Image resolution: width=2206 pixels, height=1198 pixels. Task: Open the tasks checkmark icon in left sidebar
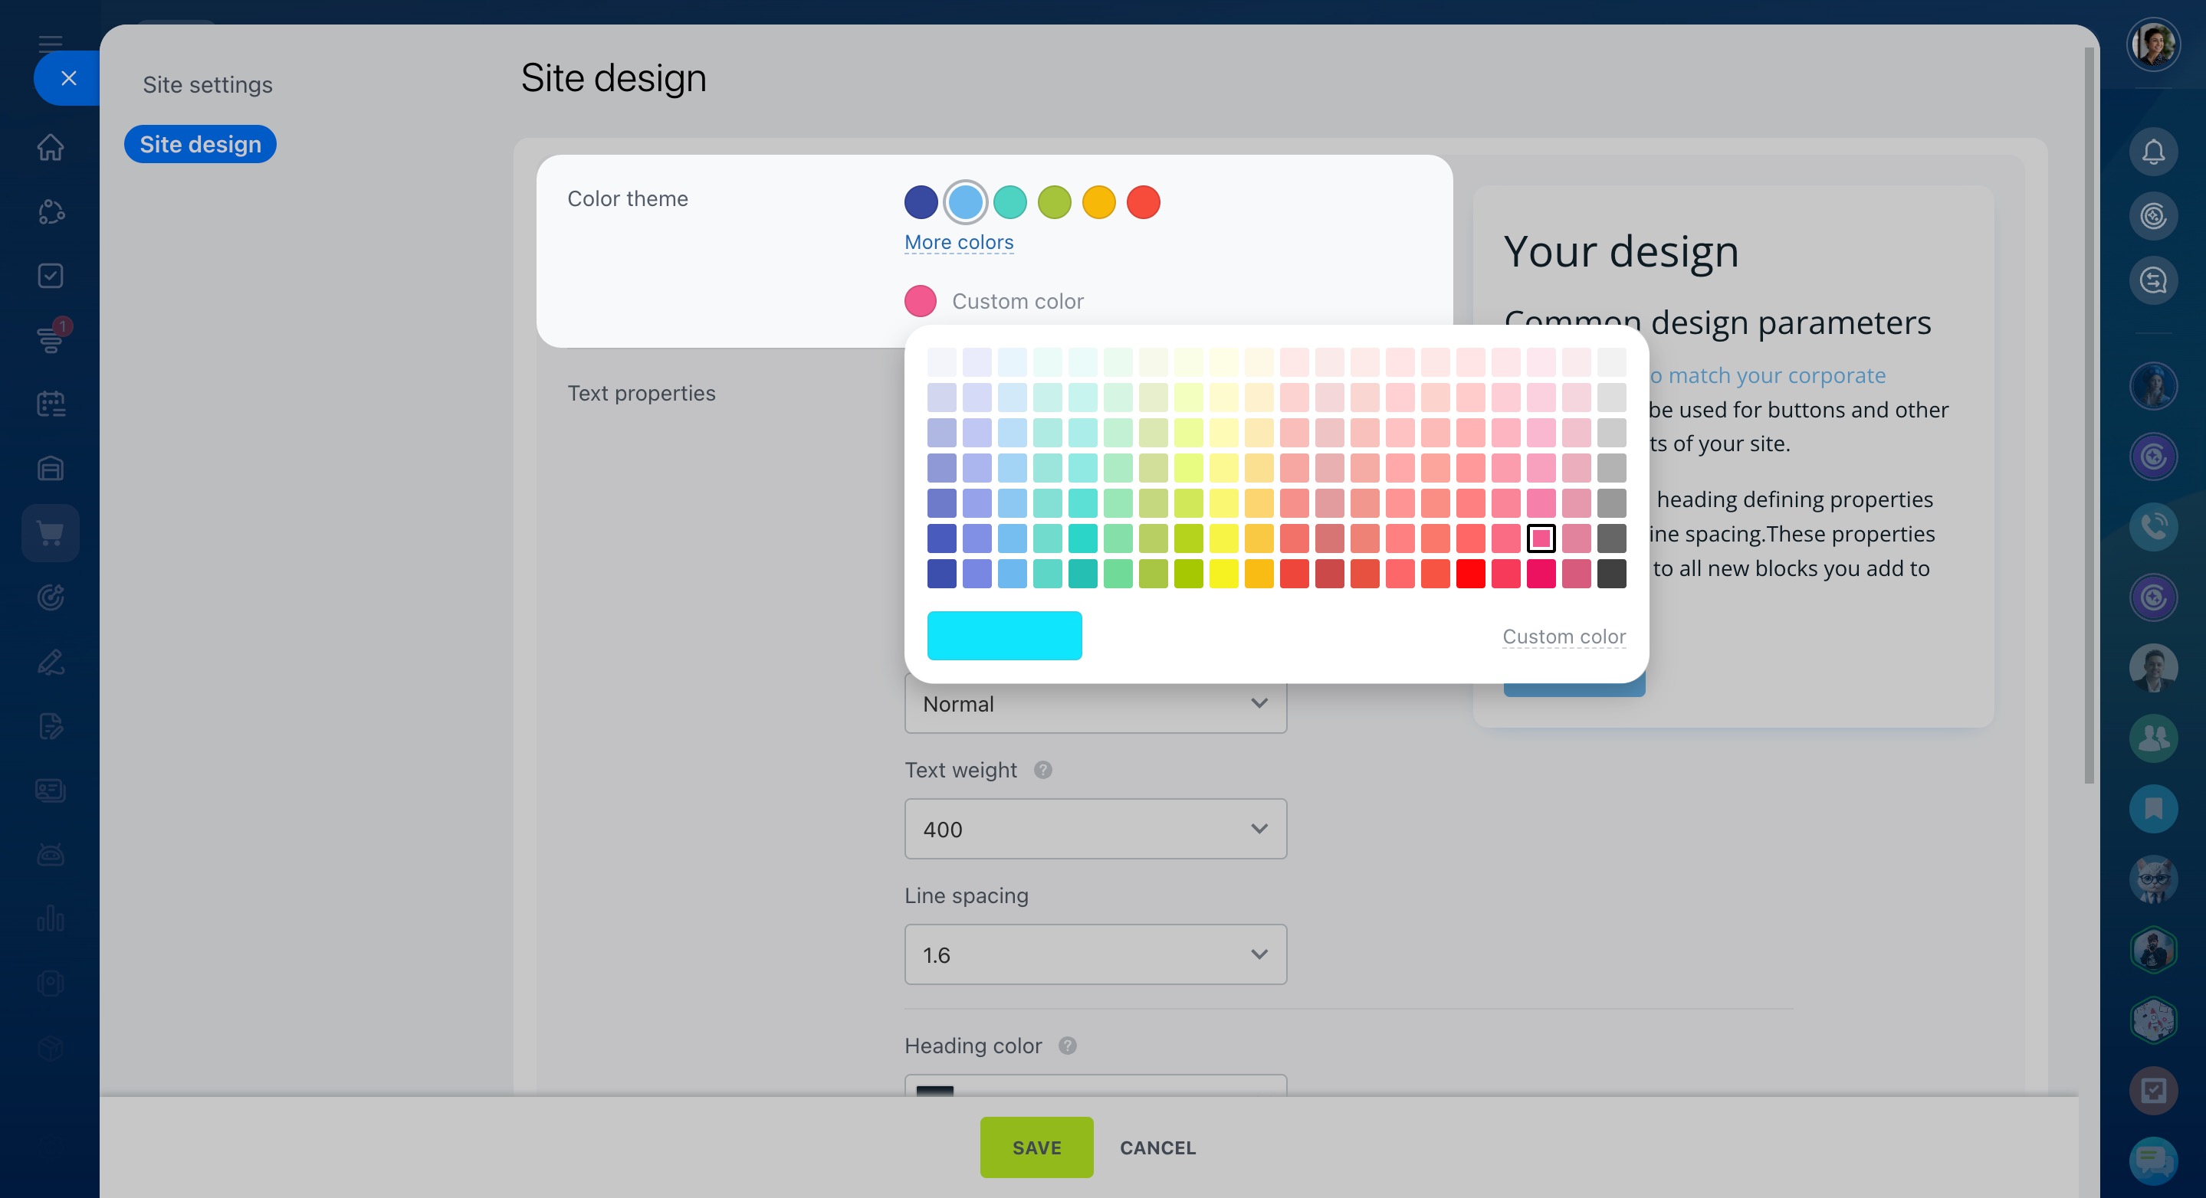point(51,276)
